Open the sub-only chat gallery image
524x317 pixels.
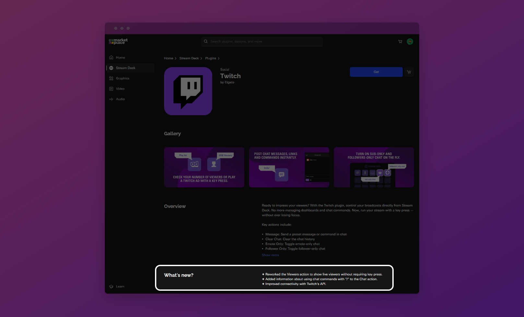coord(374,167)
